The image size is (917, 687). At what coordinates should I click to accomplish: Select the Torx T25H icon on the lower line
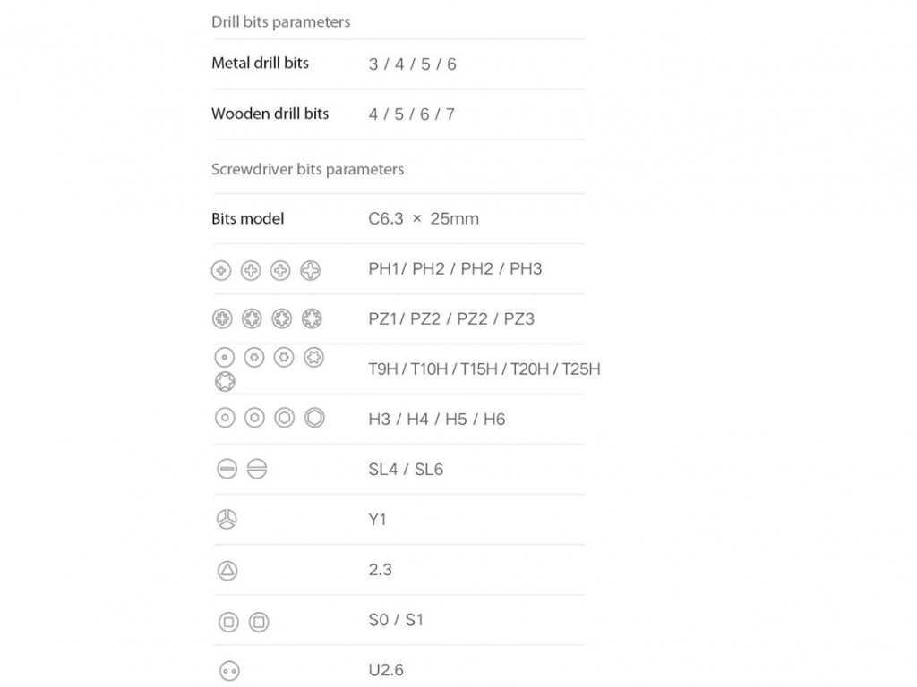point(225,382)
